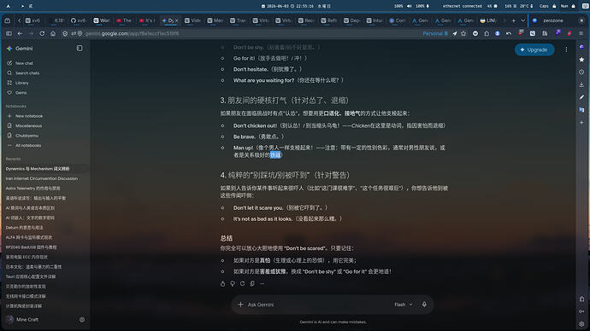Image resolution: width=590 pixels, height=331 pixels.
Task: Activate the microphone voice input
Action: coord(424,305)
